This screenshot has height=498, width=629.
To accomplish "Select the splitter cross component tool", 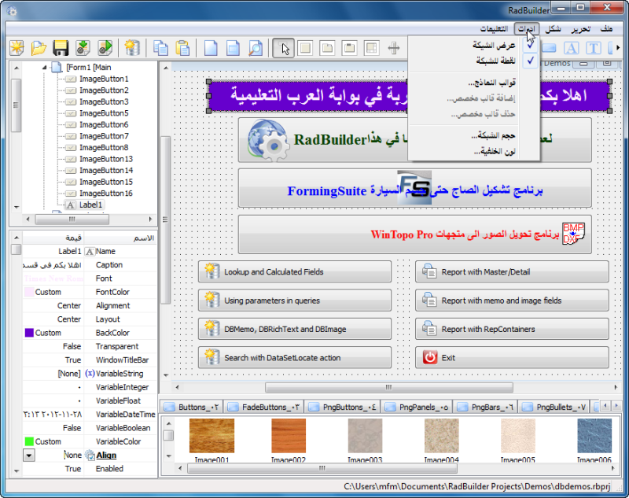I will (x=394, y=48).
